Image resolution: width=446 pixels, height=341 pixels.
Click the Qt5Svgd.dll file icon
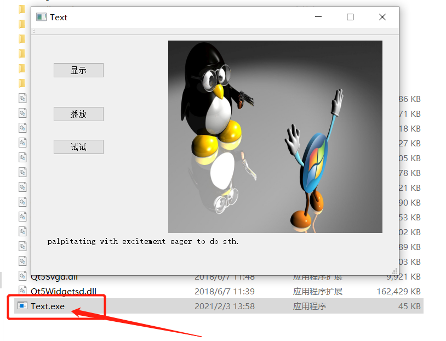22,276
